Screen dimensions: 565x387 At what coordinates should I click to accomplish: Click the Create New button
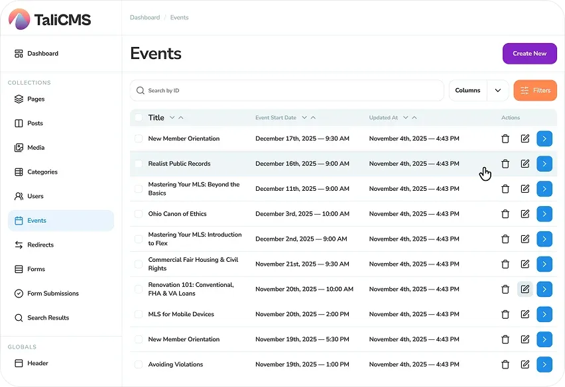click(x=530, y=54)
